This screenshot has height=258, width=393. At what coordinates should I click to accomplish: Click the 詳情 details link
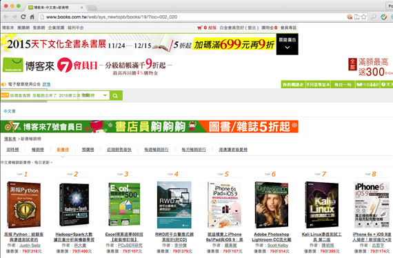[46, 84]
